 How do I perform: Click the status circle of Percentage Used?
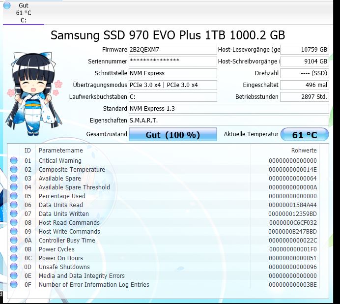[x=14, y=196]
